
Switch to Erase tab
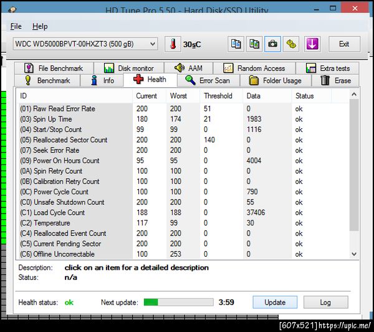tap(335, 80)
